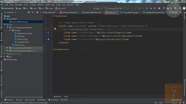
Task: Open the Navigate menu
Action: (x=19, y=5)
